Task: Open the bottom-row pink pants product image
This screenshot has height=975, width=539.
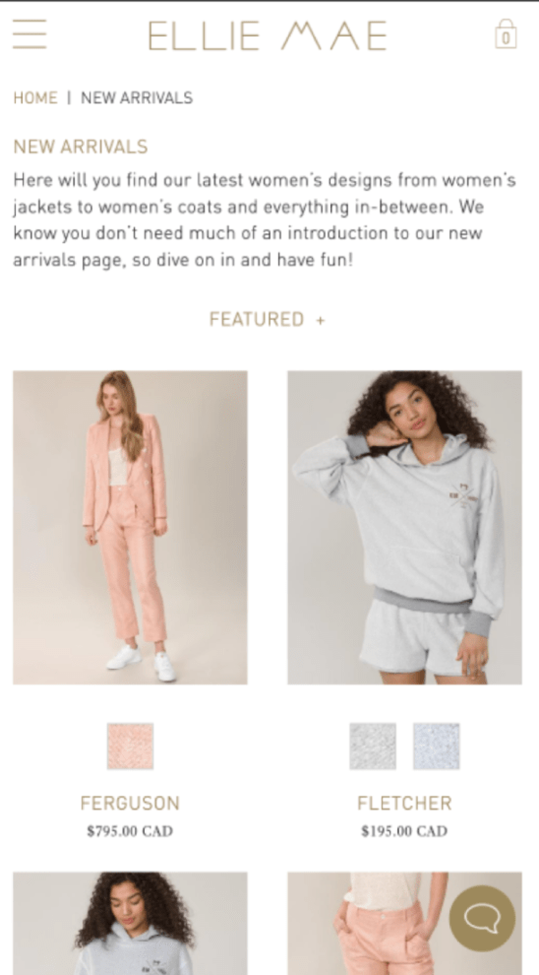Action: (404, 924)
